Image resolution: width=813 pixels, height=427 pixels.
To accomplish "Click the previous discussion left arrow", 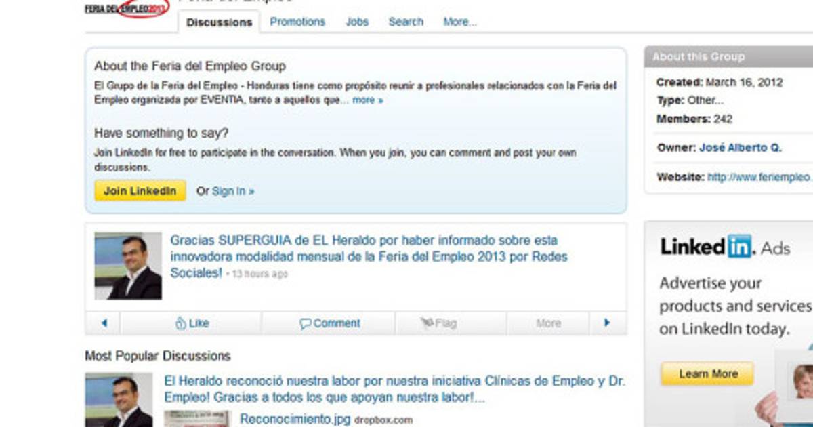I will pos(104,323).
